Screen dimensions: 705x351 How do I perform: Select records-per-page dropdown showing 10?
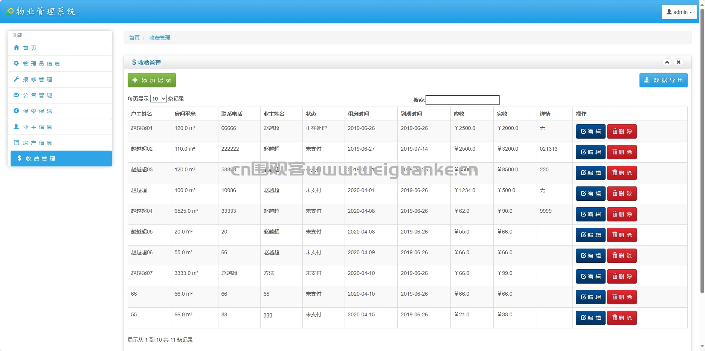[158, 99]
